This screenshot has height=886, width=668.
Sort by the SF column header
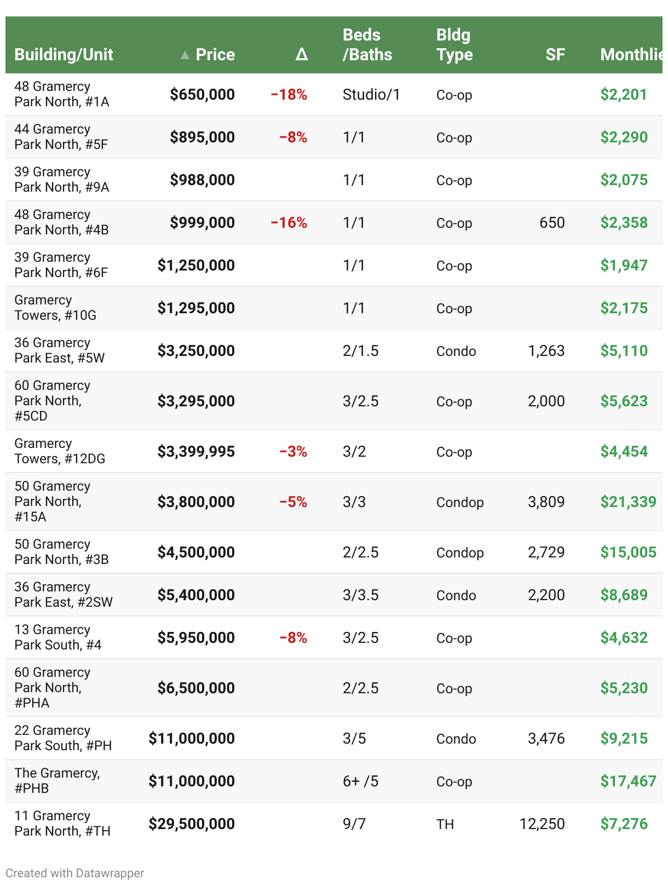coord(555,55)
